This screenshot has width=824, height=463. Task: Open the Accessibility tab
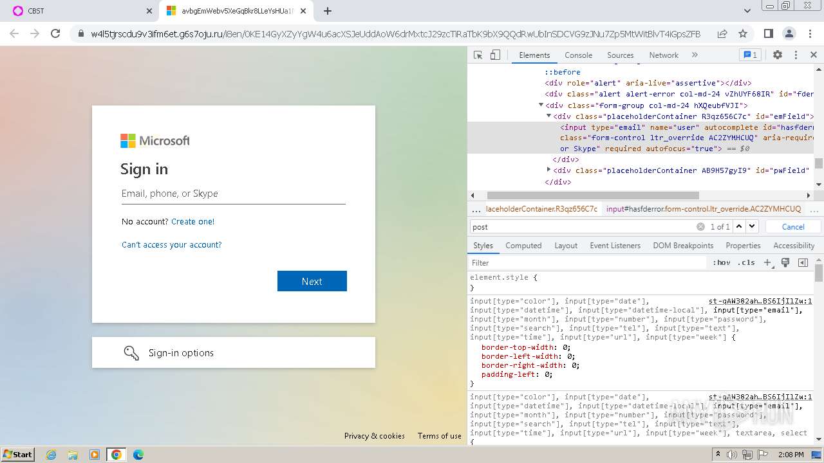[x=794, y=246]
